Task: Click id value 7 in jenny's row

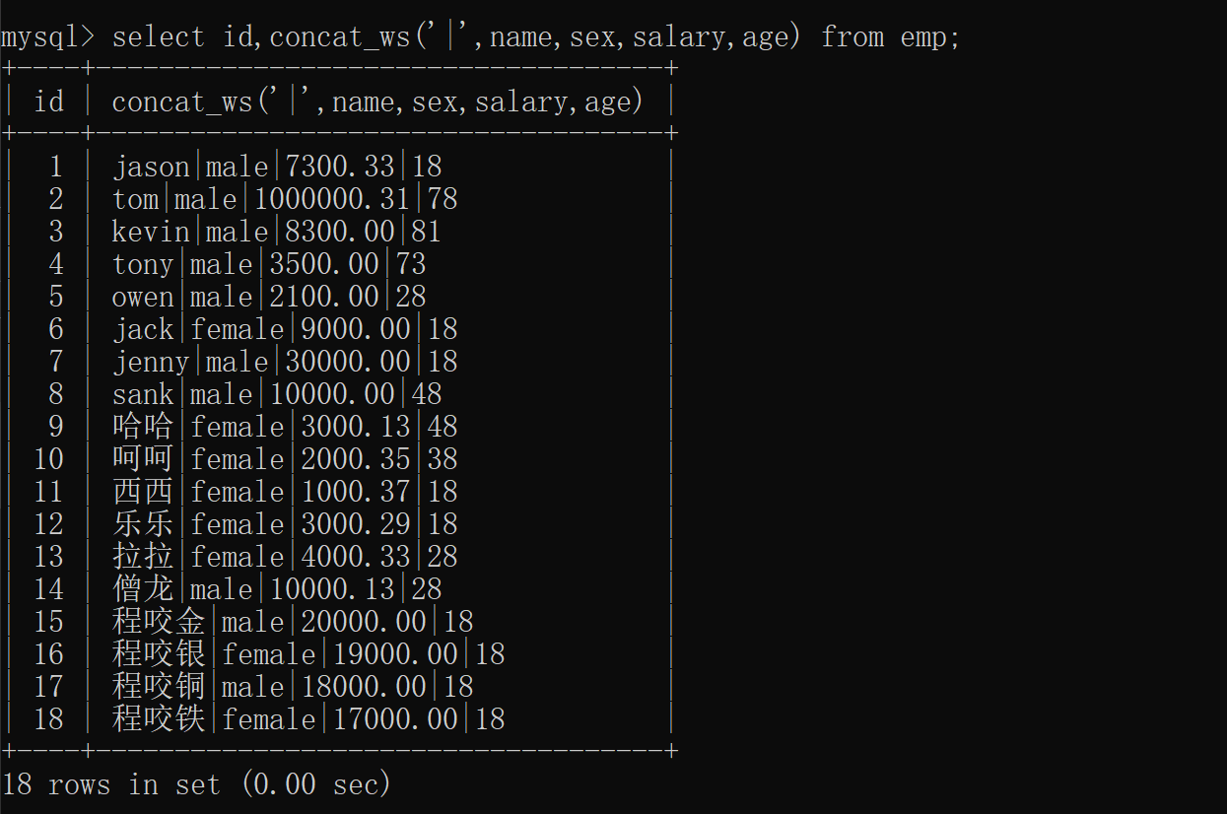Action: 56,362
